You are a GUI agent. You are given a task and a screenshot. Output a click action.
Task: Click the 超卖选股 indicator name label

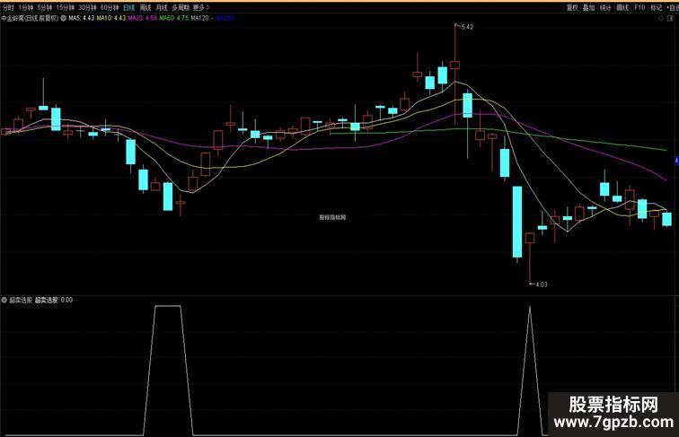pyautogui.click(x=21, y=300)
